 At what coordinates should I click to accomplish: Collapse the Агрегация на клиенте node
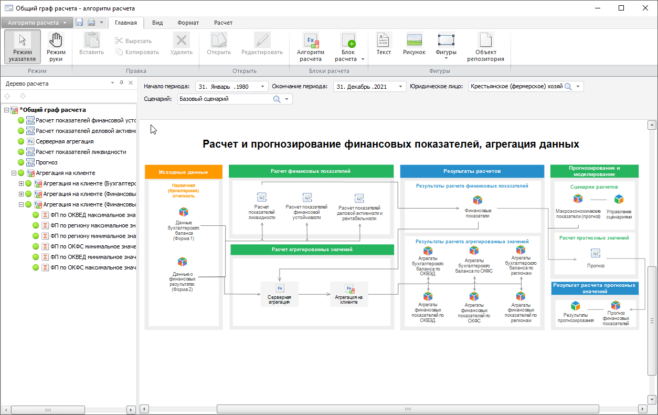14,173
